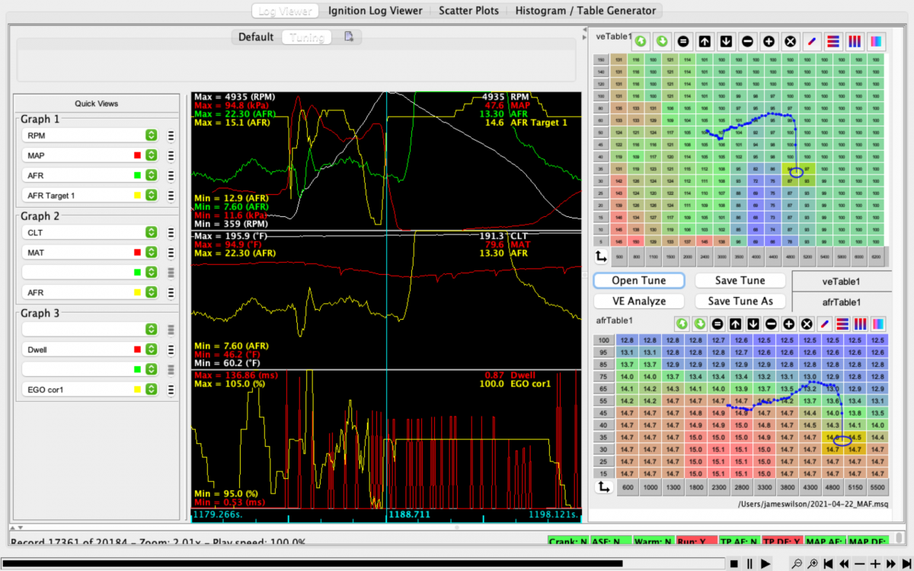Click the veTable1 black X icon
This screenshot has height=571, width=914.
[791, 40]
